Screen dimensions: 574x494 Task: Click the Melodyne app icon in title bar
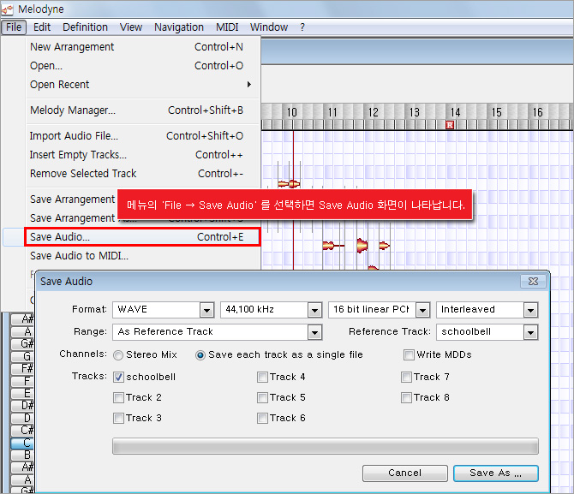click(7, 9)
